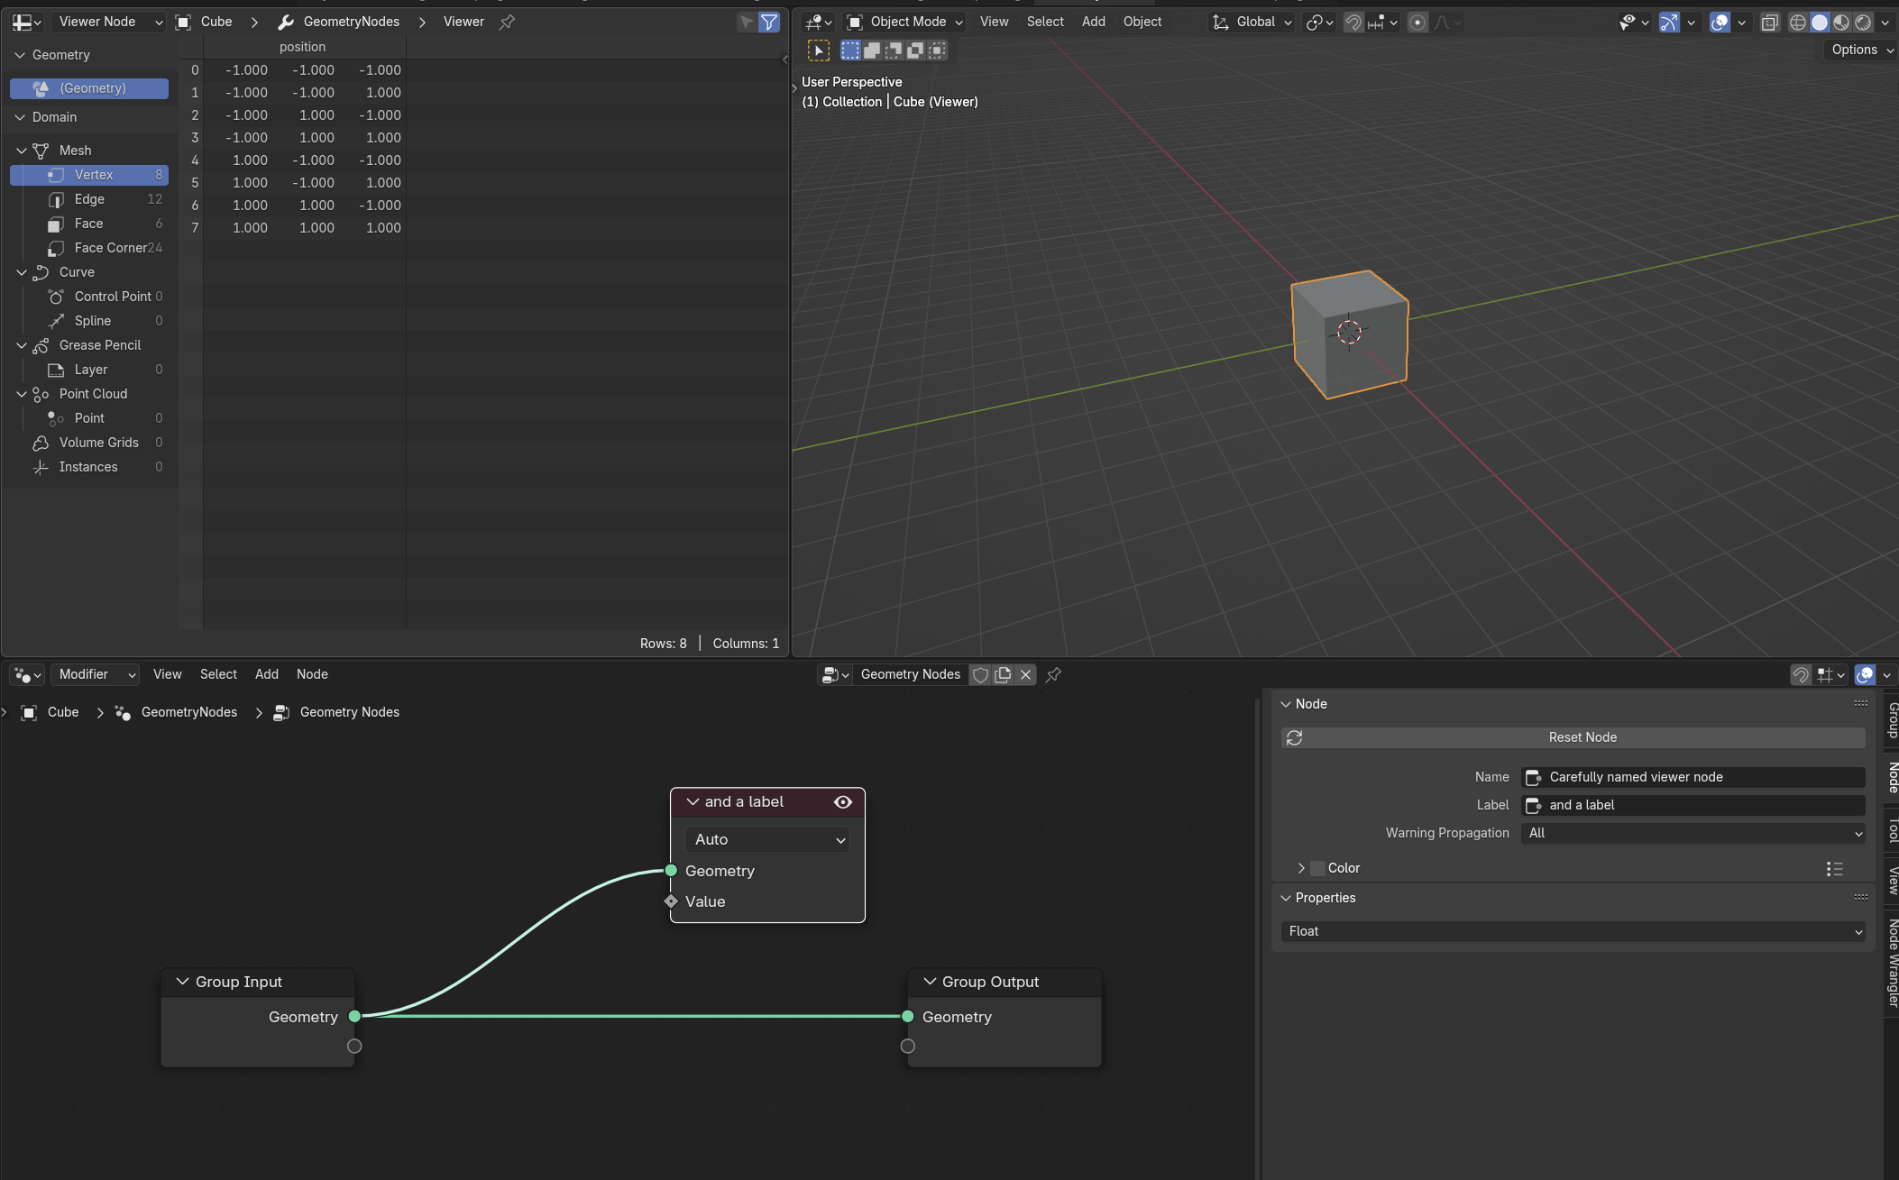Unlink the Geometry Nodes data-block
This screenshot has height=1180, width=1899.
tap(1025, 674)
